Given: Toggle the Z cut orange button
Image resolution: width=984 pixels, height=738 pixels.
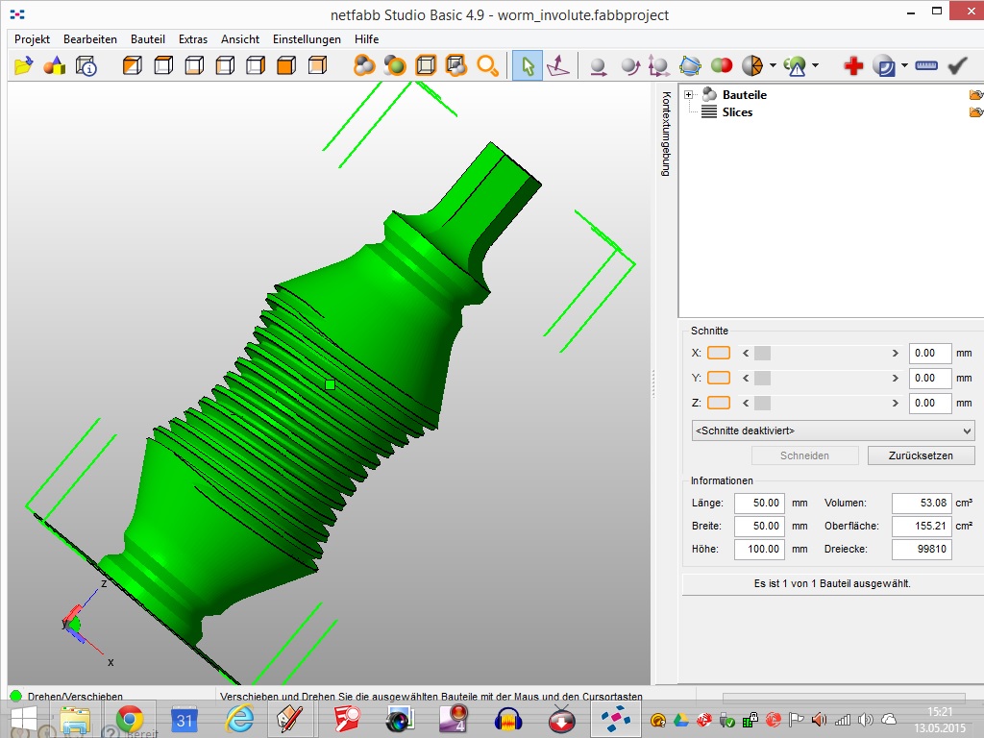Looking at the screenshot, I should 718,403.
